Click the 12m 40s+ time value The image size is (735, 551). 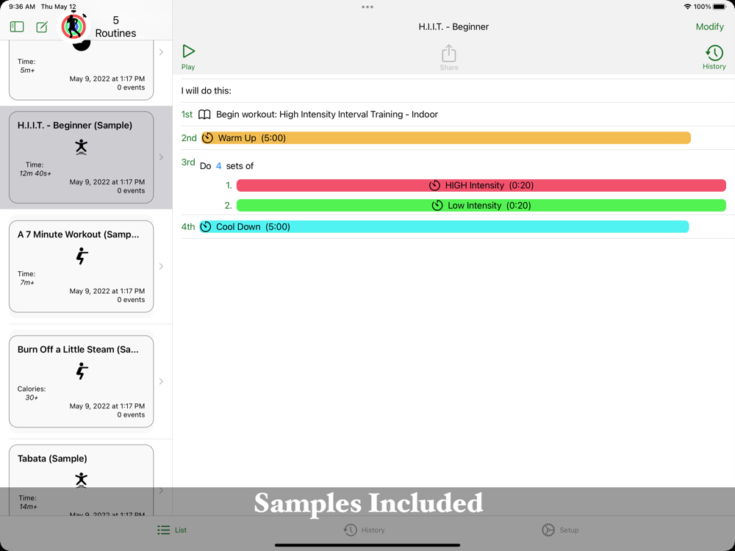[x=35, y=173]
